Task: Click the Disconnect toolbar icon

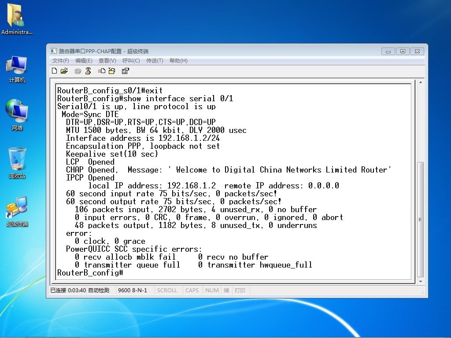Action: tap(88, 71)
